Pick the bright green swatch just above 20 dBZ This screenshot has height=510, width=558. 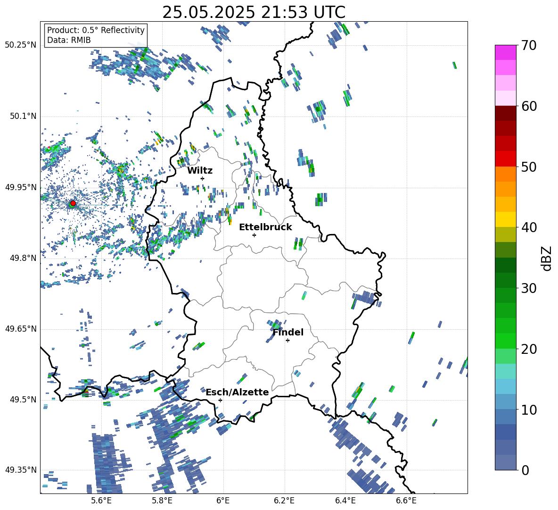(x=506, y=341)
